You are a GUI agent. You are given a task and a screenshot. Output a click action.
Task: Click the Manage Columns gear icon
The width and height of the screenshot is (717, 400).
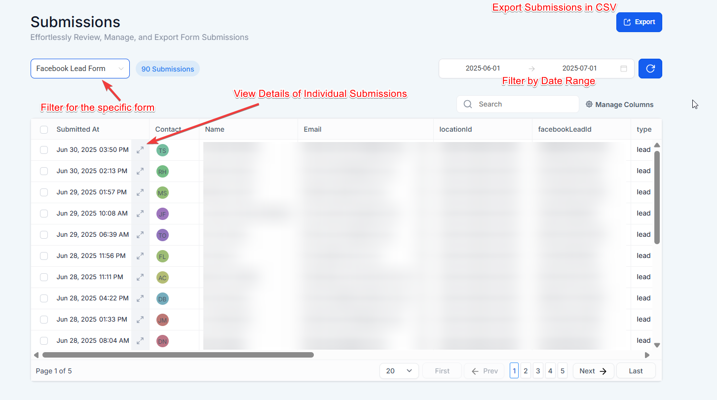click(589, 105)
